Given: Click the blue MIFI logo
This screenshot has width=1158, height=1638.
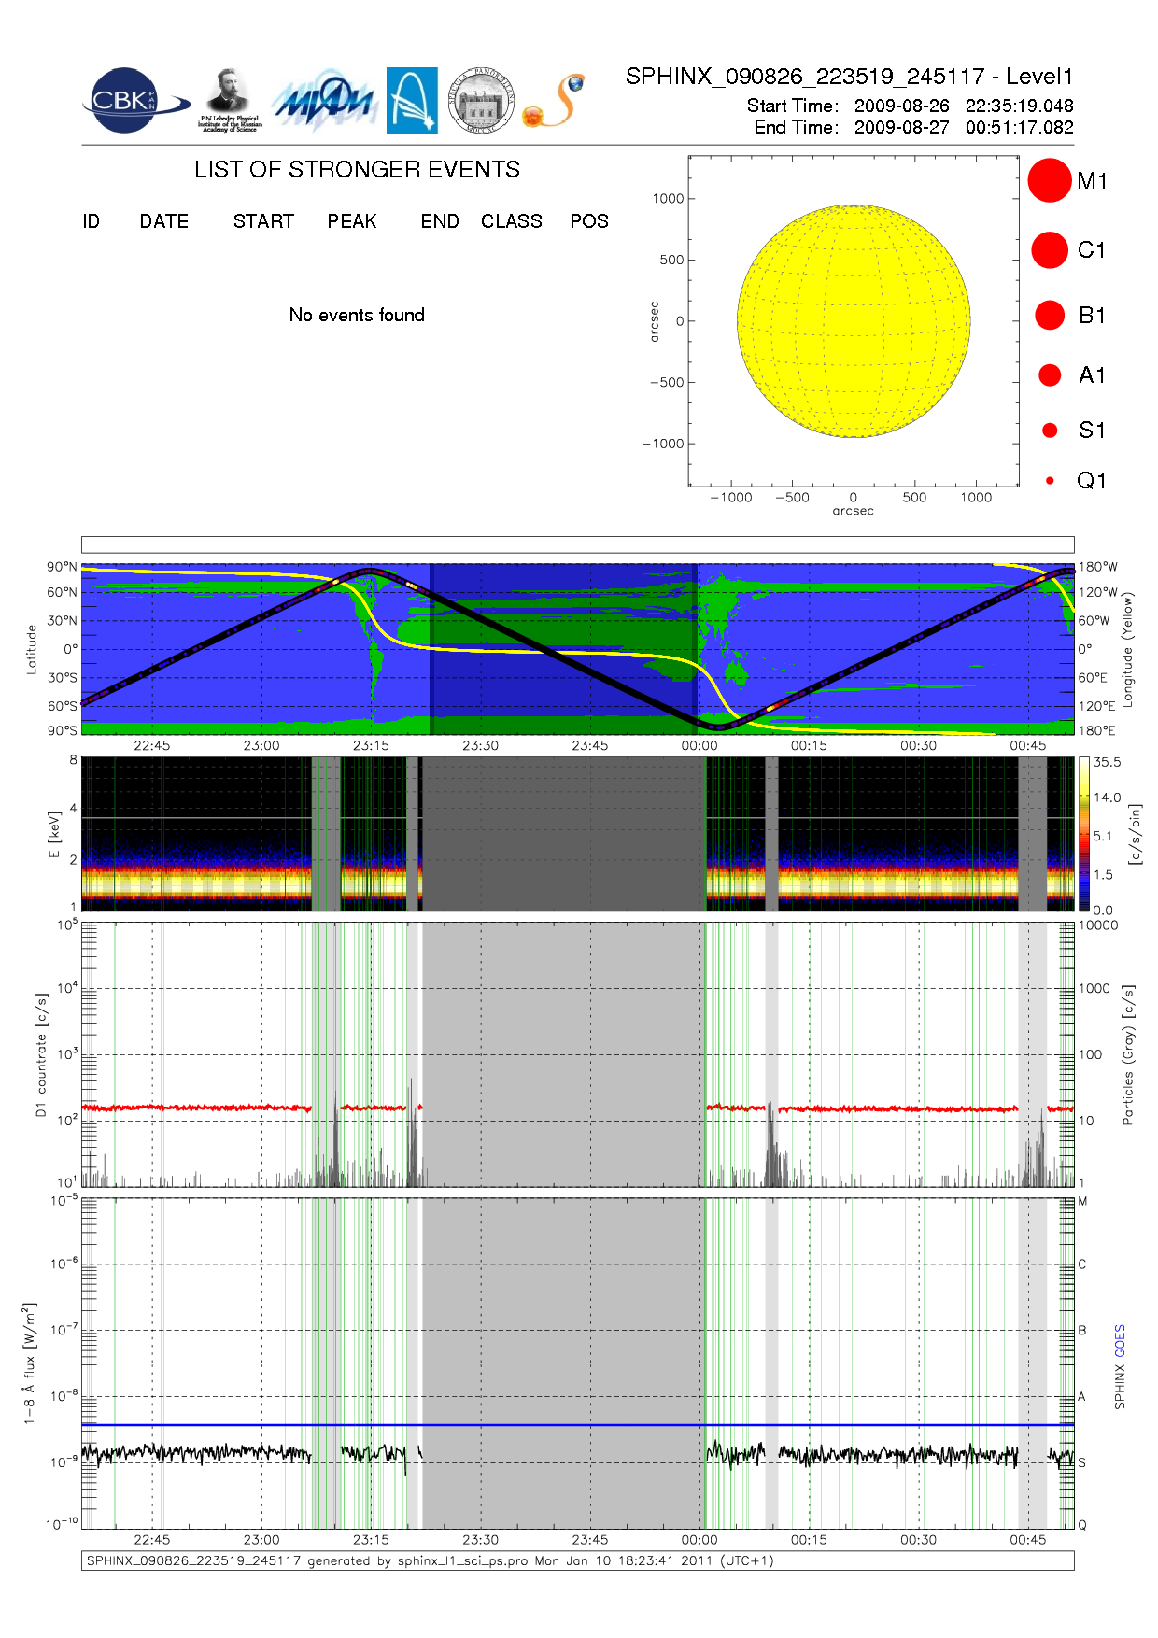Looking at the screenshot, I should tap(324, 101).
